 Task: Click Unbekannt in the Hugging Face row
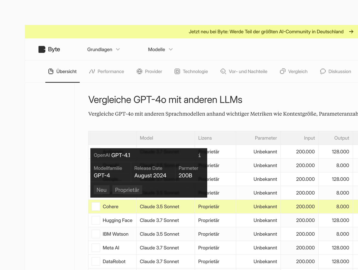click(x=265, y=220)
